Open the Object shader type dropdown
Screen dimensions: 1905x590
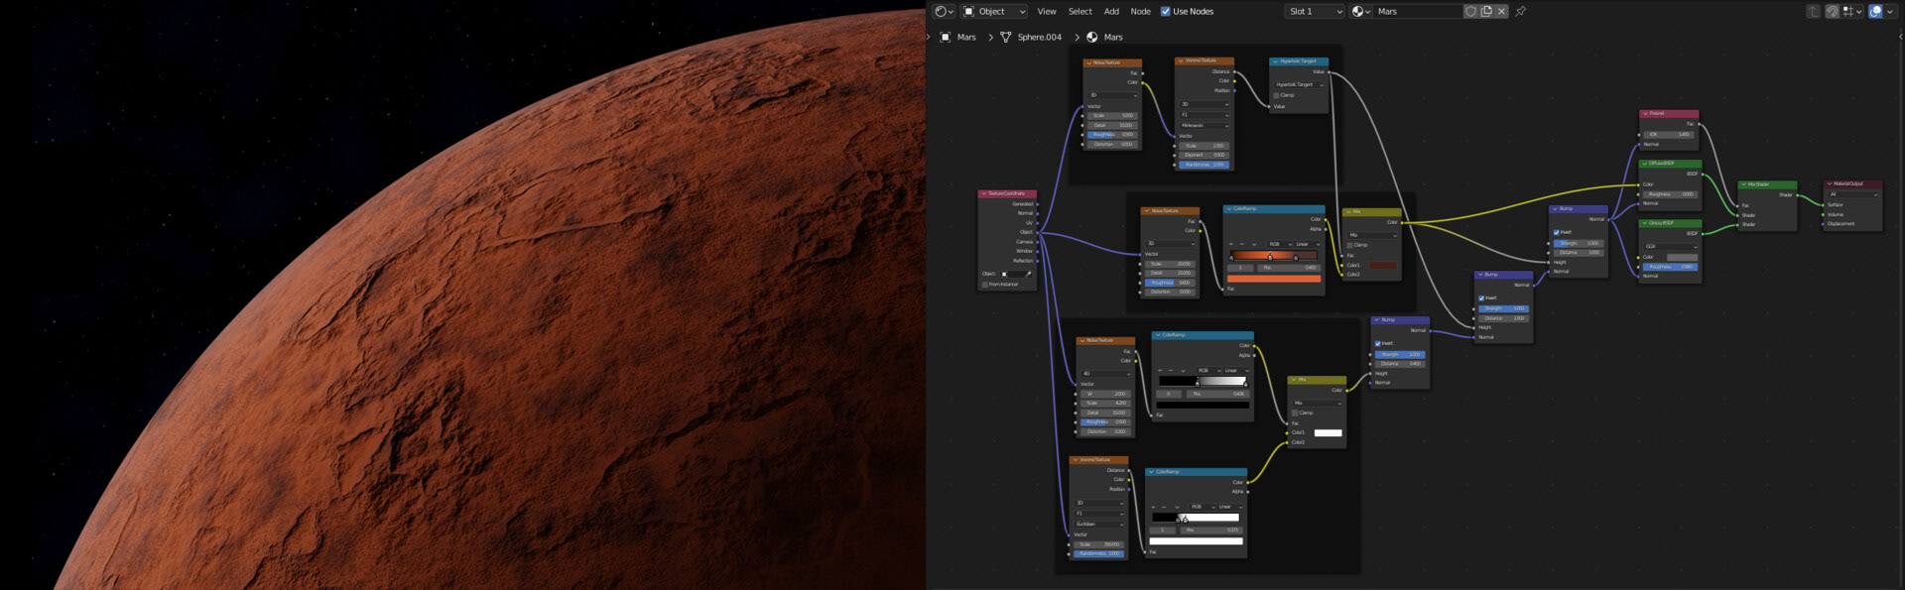[x=994, y=12]
